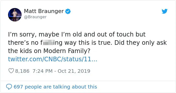The image size is (176, 93).
Task: Click the speech bubble reply icon
Action: click(x=9, y=87)
